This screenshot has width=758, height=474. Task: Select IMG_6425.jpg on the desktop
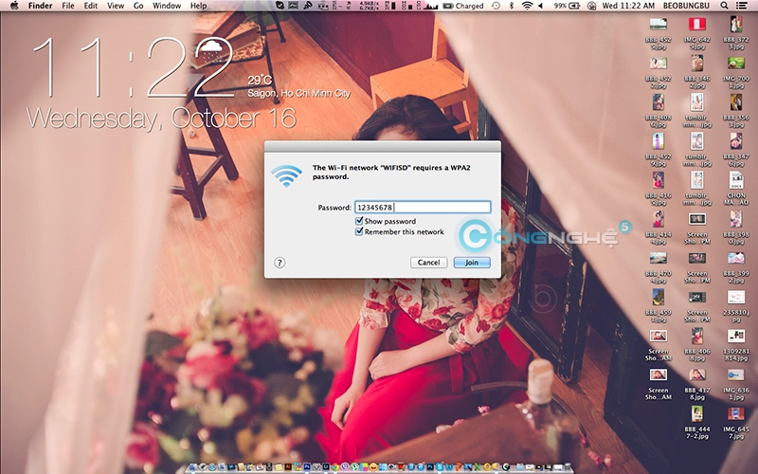tap(697, 33)
